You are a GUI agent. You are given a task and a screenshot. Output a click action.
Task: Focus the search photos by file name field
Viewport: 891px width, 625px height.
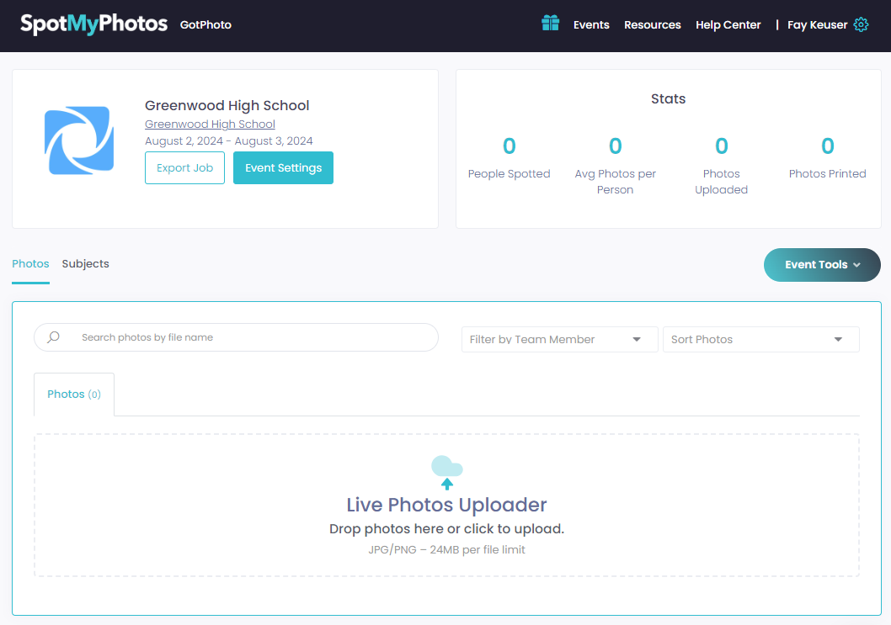click(236, 337)
